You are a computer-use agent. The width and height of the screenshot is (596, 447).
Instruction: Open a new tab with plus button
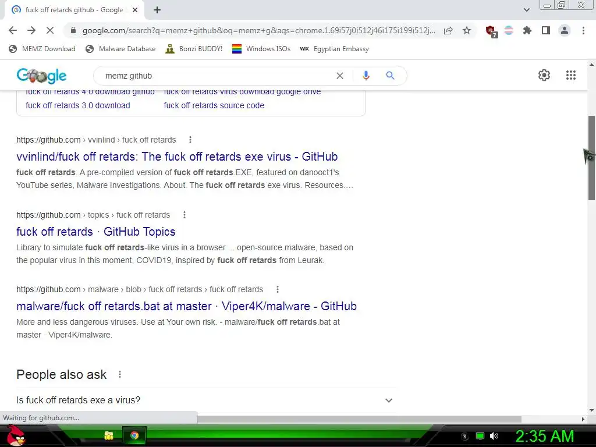pos(157,10)
